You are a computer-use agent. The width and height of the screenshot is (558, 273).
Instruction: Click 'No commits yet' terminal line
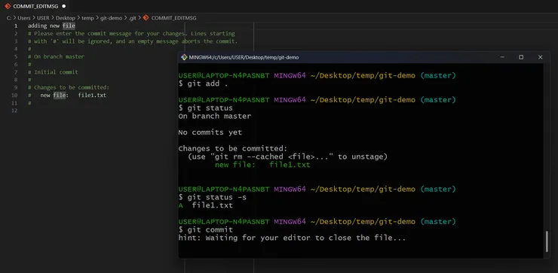click(210, 132)
